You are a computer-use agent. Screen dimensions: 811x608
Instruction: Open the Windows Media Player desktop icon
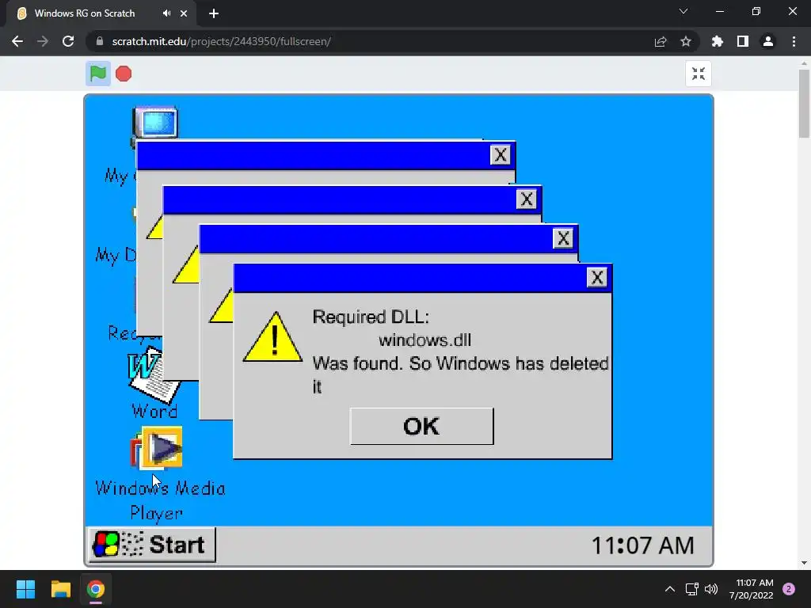click(x=158, y=448)
